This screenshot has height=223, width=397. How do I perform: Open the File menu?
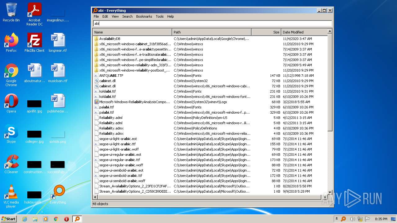pos(96,16)
